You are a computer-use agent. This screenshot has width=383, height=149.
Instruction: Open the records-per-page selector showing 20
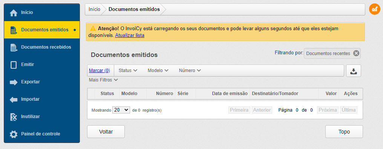click(x=121, y=110)
